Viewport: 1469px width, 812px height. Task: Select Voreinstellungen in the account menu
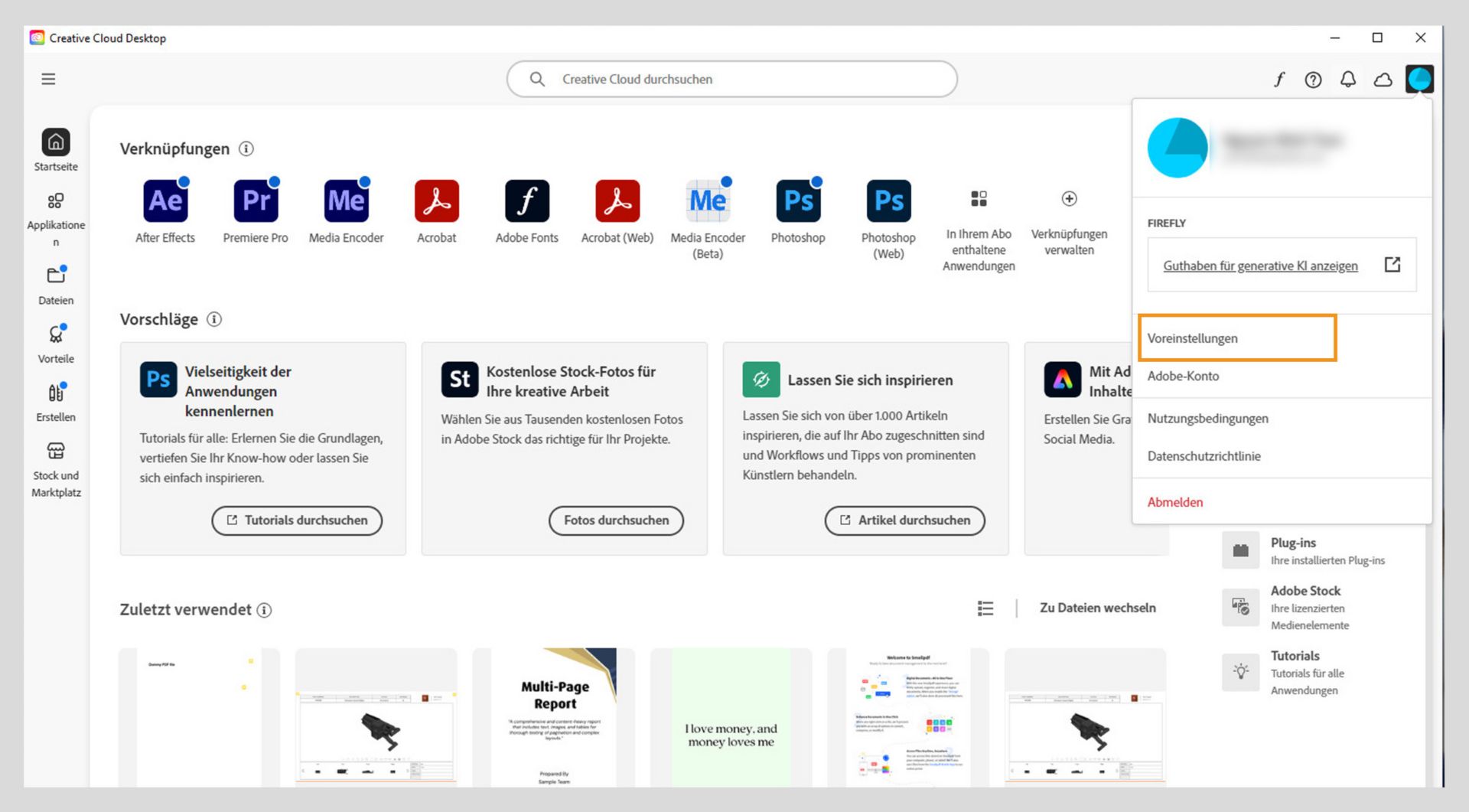pyautogui.click(x=1236, y=338)
